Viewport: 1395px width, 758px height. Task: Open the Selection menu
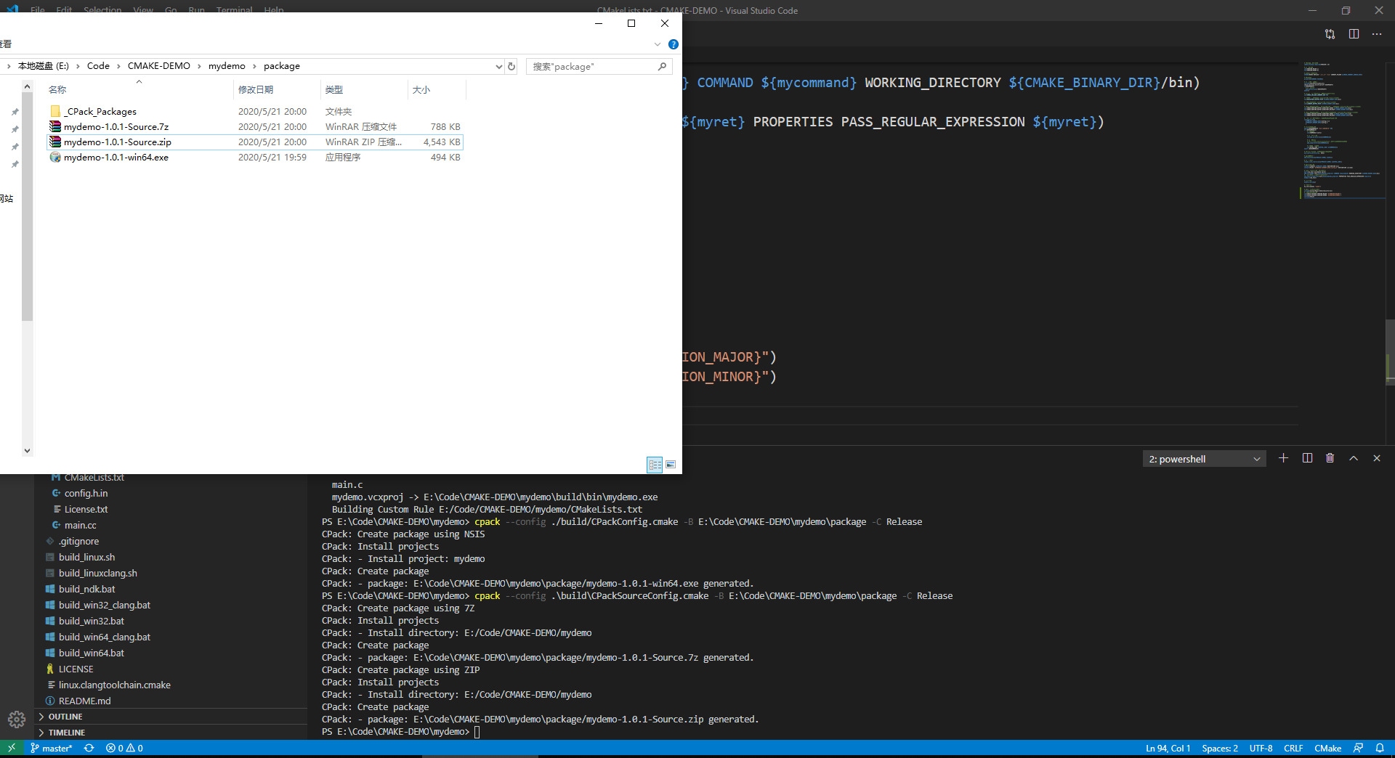(x=102, y=10)
